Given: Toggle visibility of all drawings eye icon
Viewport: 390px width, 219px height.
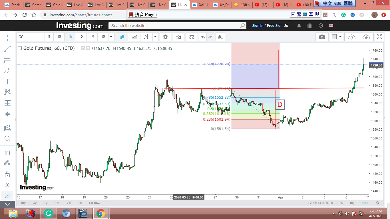Looking at the screenshot, I should 7,185.
